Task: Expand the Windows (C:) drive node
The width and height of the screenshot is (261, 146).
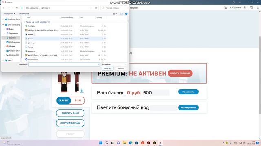Action: (4, 55)
